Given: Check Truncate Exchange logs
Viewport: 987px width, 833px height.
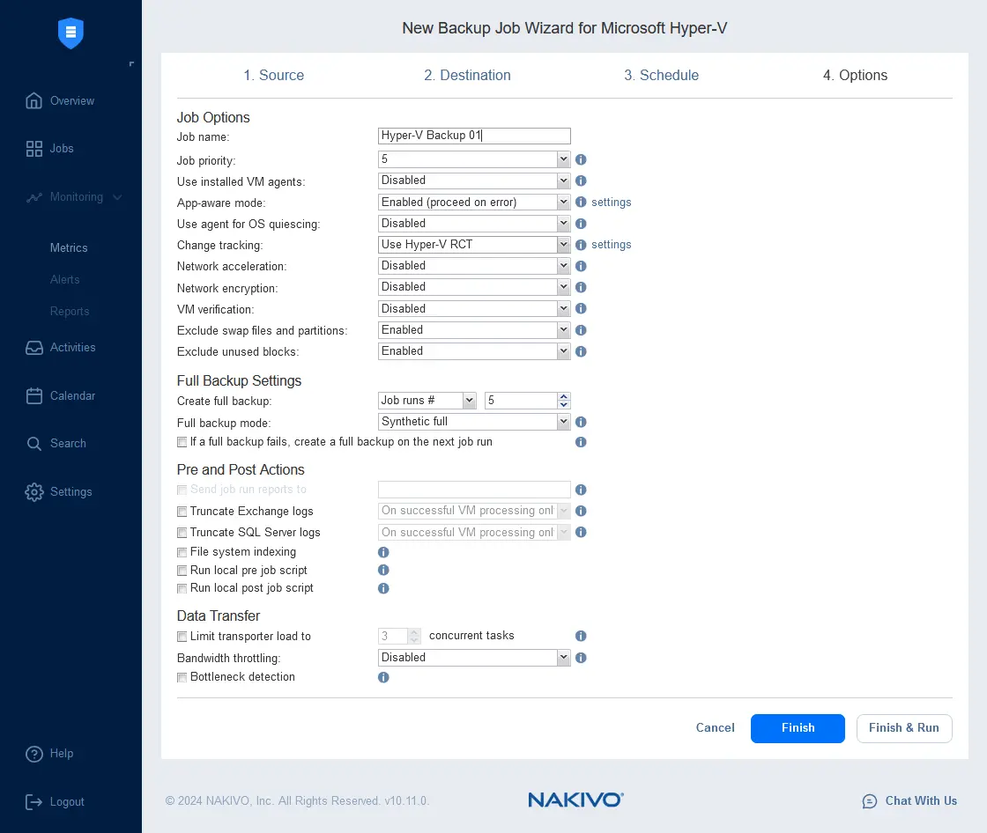Looking at the screenshot, I should (182, 512).
